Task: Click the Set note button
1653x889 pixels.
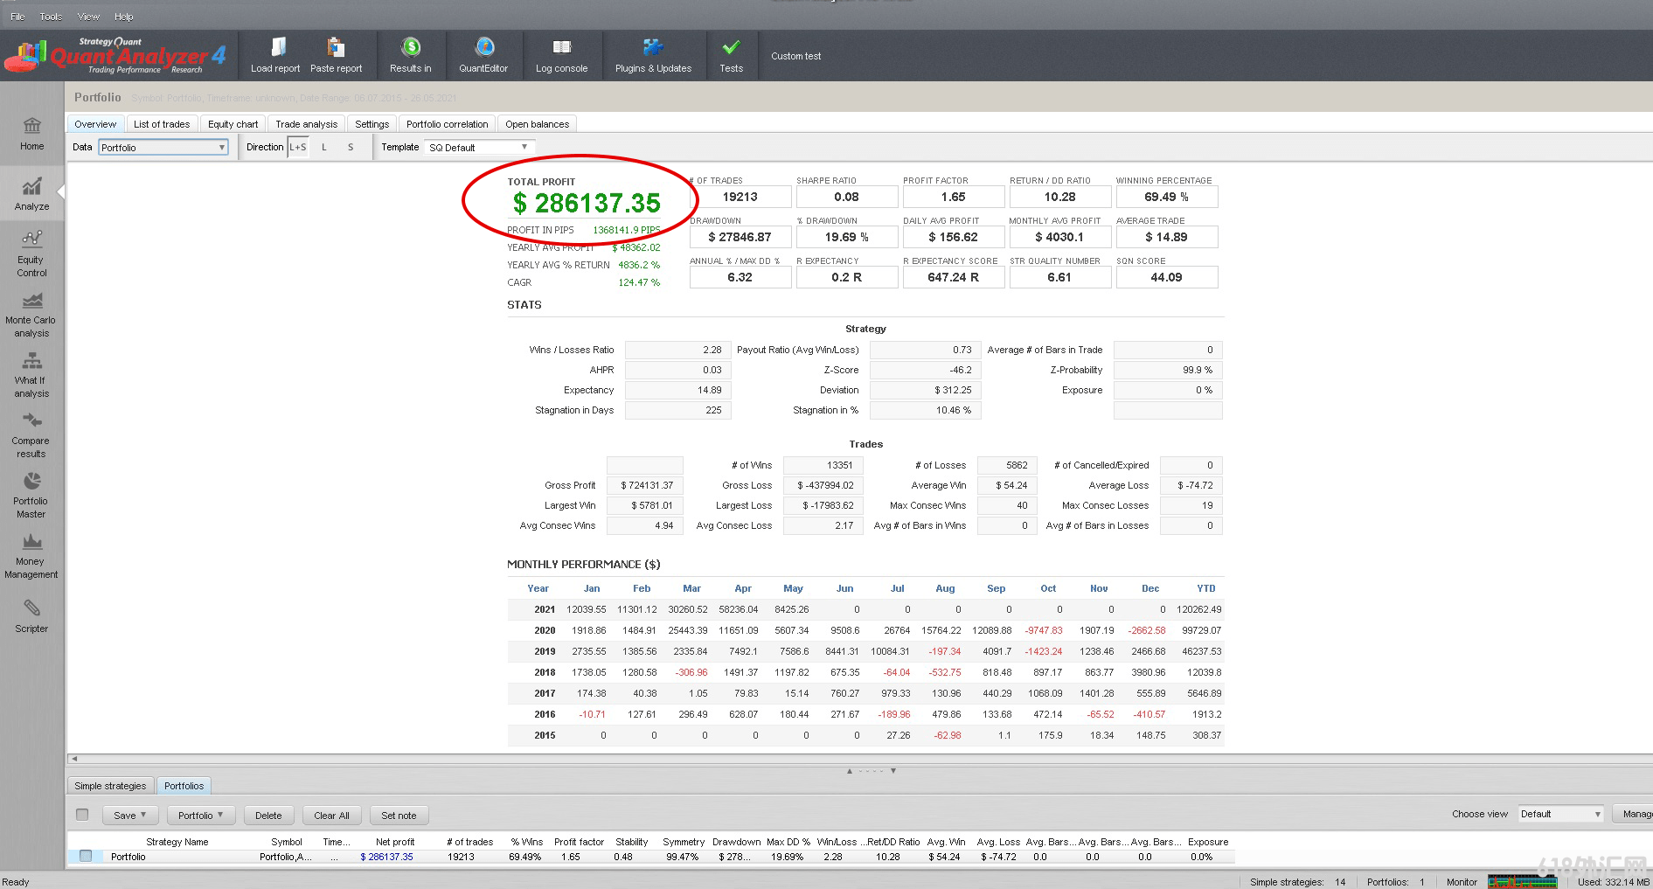Action: tap(399, 816)
